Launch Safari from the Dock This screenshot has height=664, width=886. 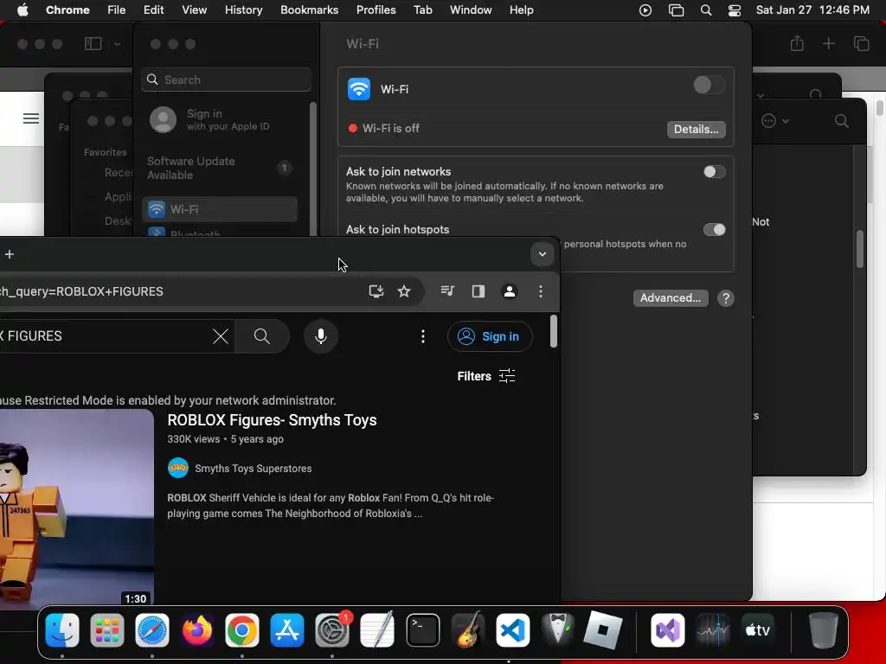click(152, 630)
